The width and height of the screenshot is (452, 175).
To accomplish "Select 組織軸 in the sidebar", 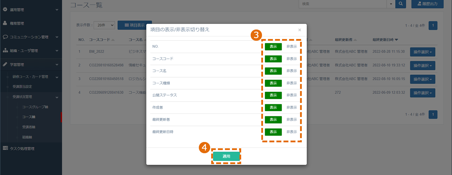I will point(27,137).
